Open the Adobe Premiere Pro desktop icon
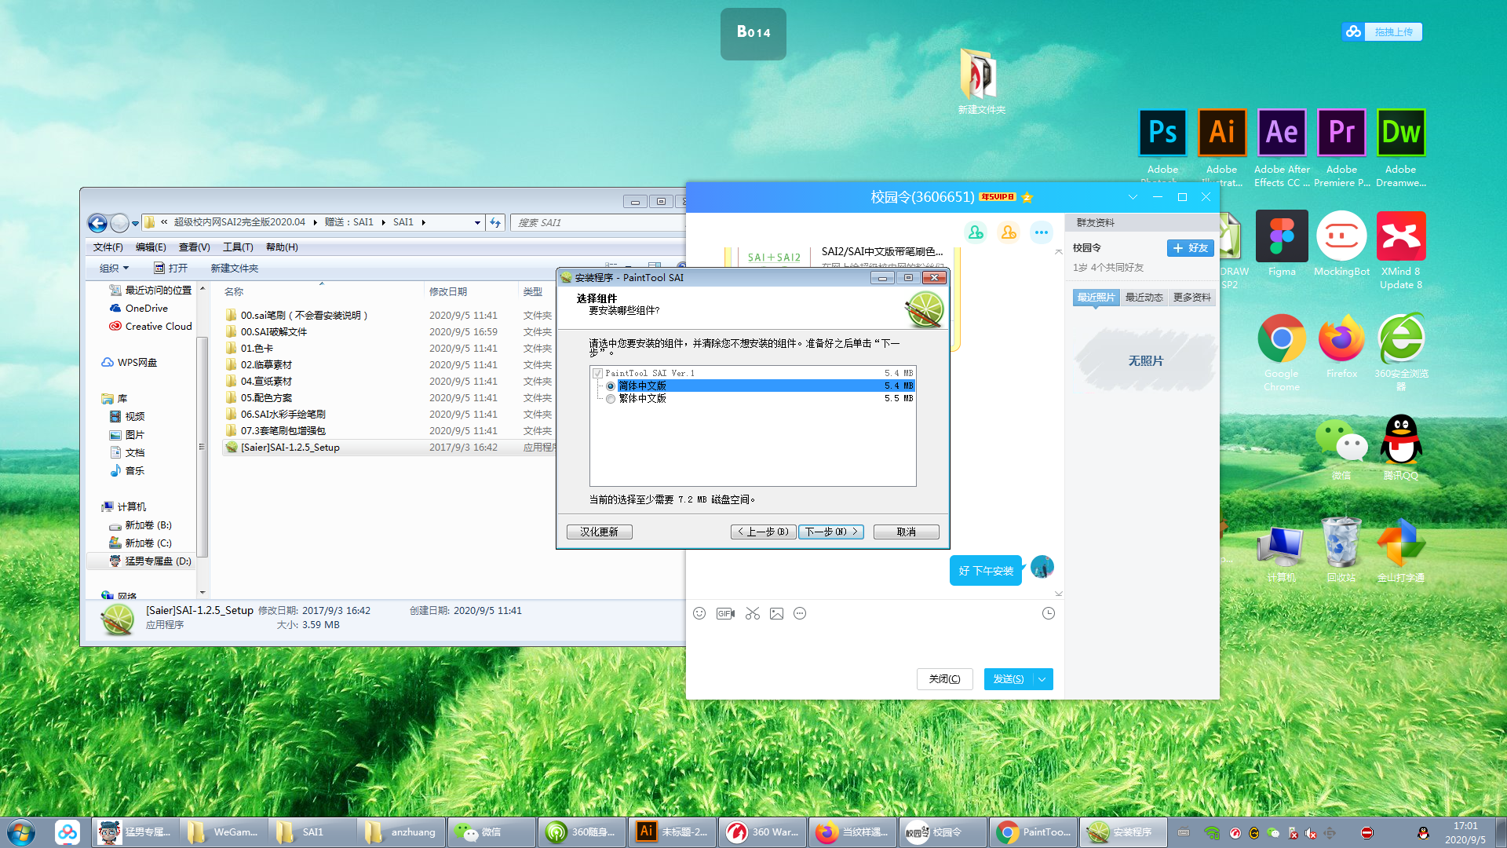Viewport: 1507px width, 848px height. point(1341,133)
